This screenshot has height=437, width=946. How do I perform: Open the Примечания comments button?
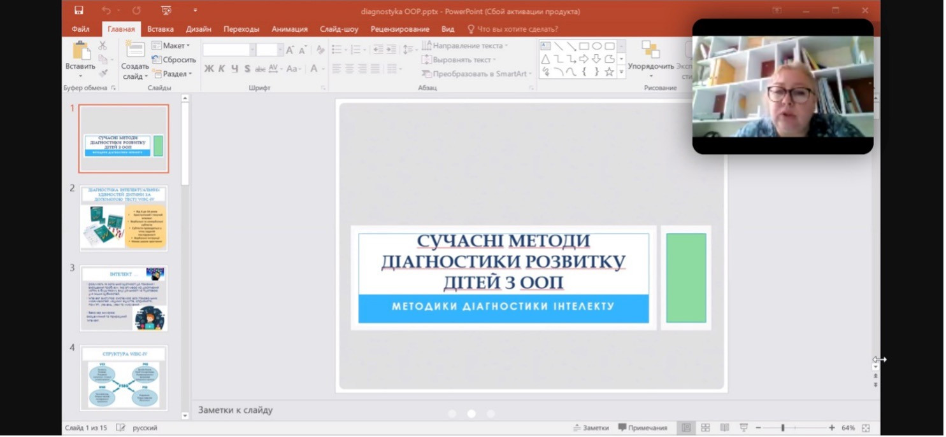(643, 428)
